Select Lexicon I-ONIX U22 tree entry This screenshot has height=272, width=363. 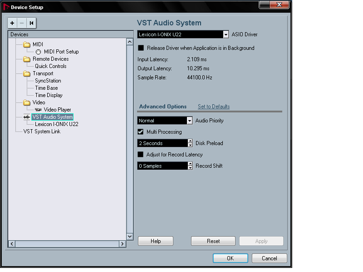[57, 124]
